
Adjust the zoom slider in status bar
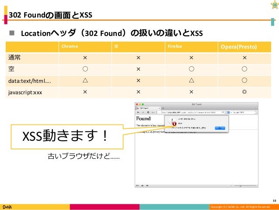(x=245, y=186)
